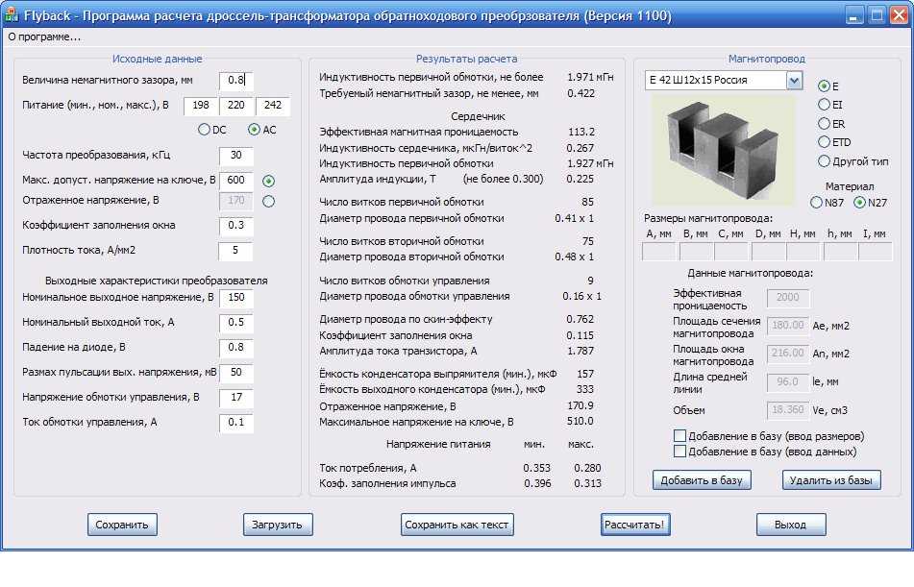Click primary inductance result '1.971 мГн'
Viewport: 914px width, 587px height.
click(590, 77)
